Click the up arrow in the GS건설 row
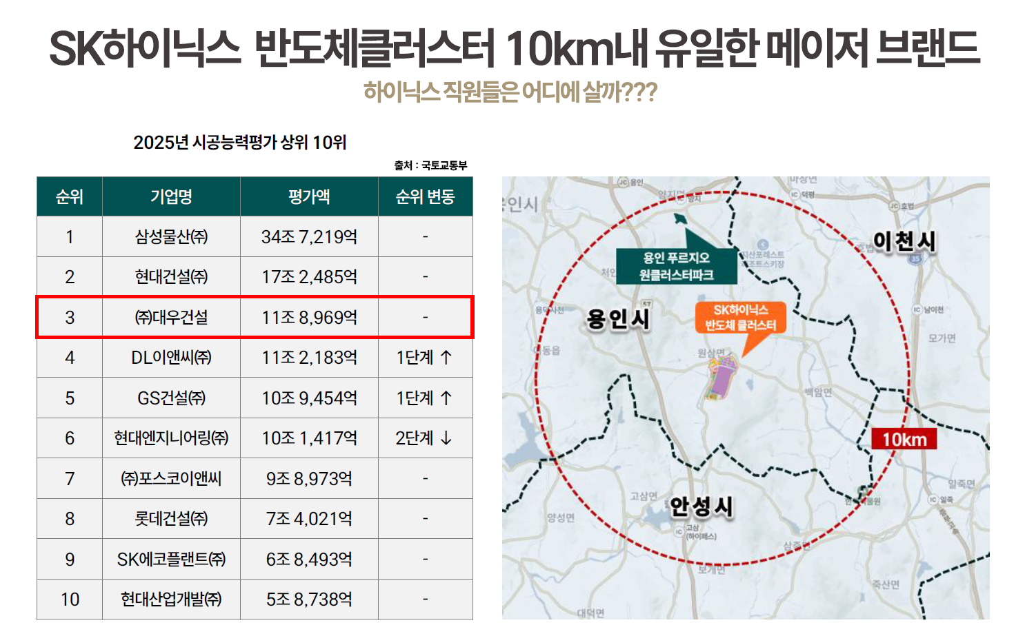 pyautogui.click(x=446, y=398)
